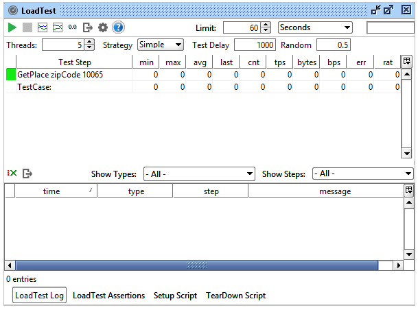The height and width of the screenshot is (310, 418).
Task: Click the LoadTest window title icon
Action: pos(13,11)
